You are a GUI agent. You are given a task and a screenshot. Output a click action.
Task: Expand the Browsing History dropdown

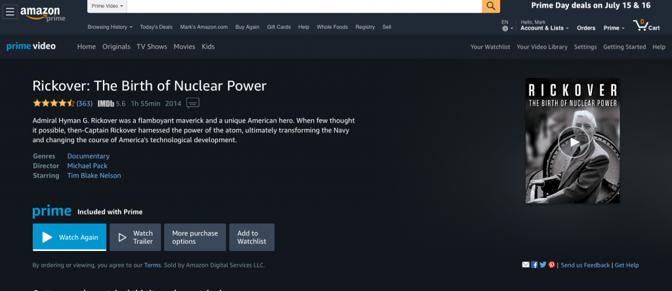(x=110, y=27)
